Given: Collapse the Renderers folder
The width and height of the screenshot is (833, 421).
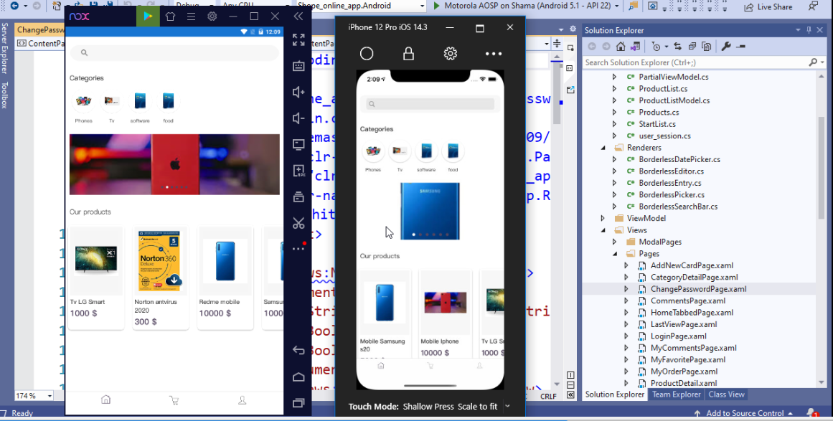Looking at the screenshot, I should pos(603,148).
